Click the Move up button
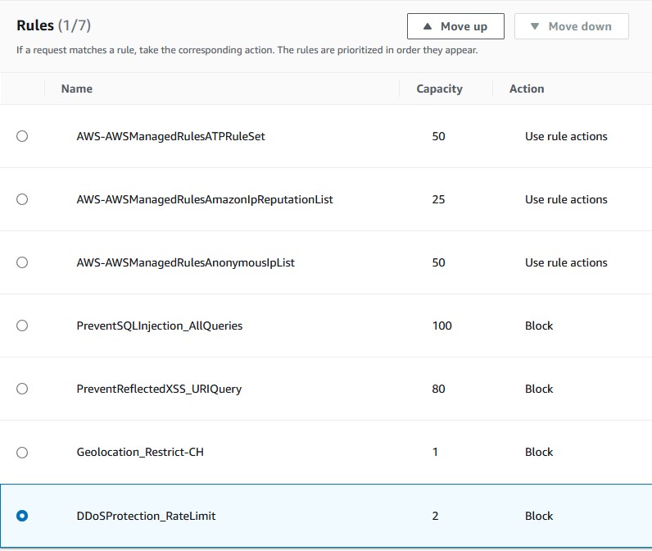This screenshot has height=551, width=652. tap(455, 26)
